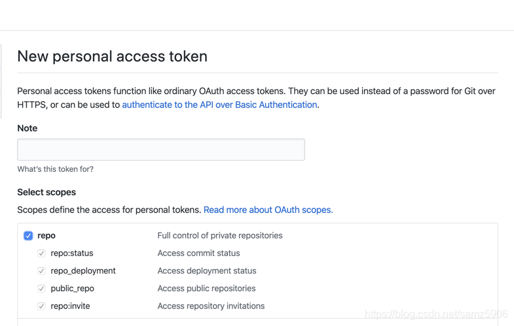
Task: Click the public_repo scope label
Action: [x=72, y=289]
